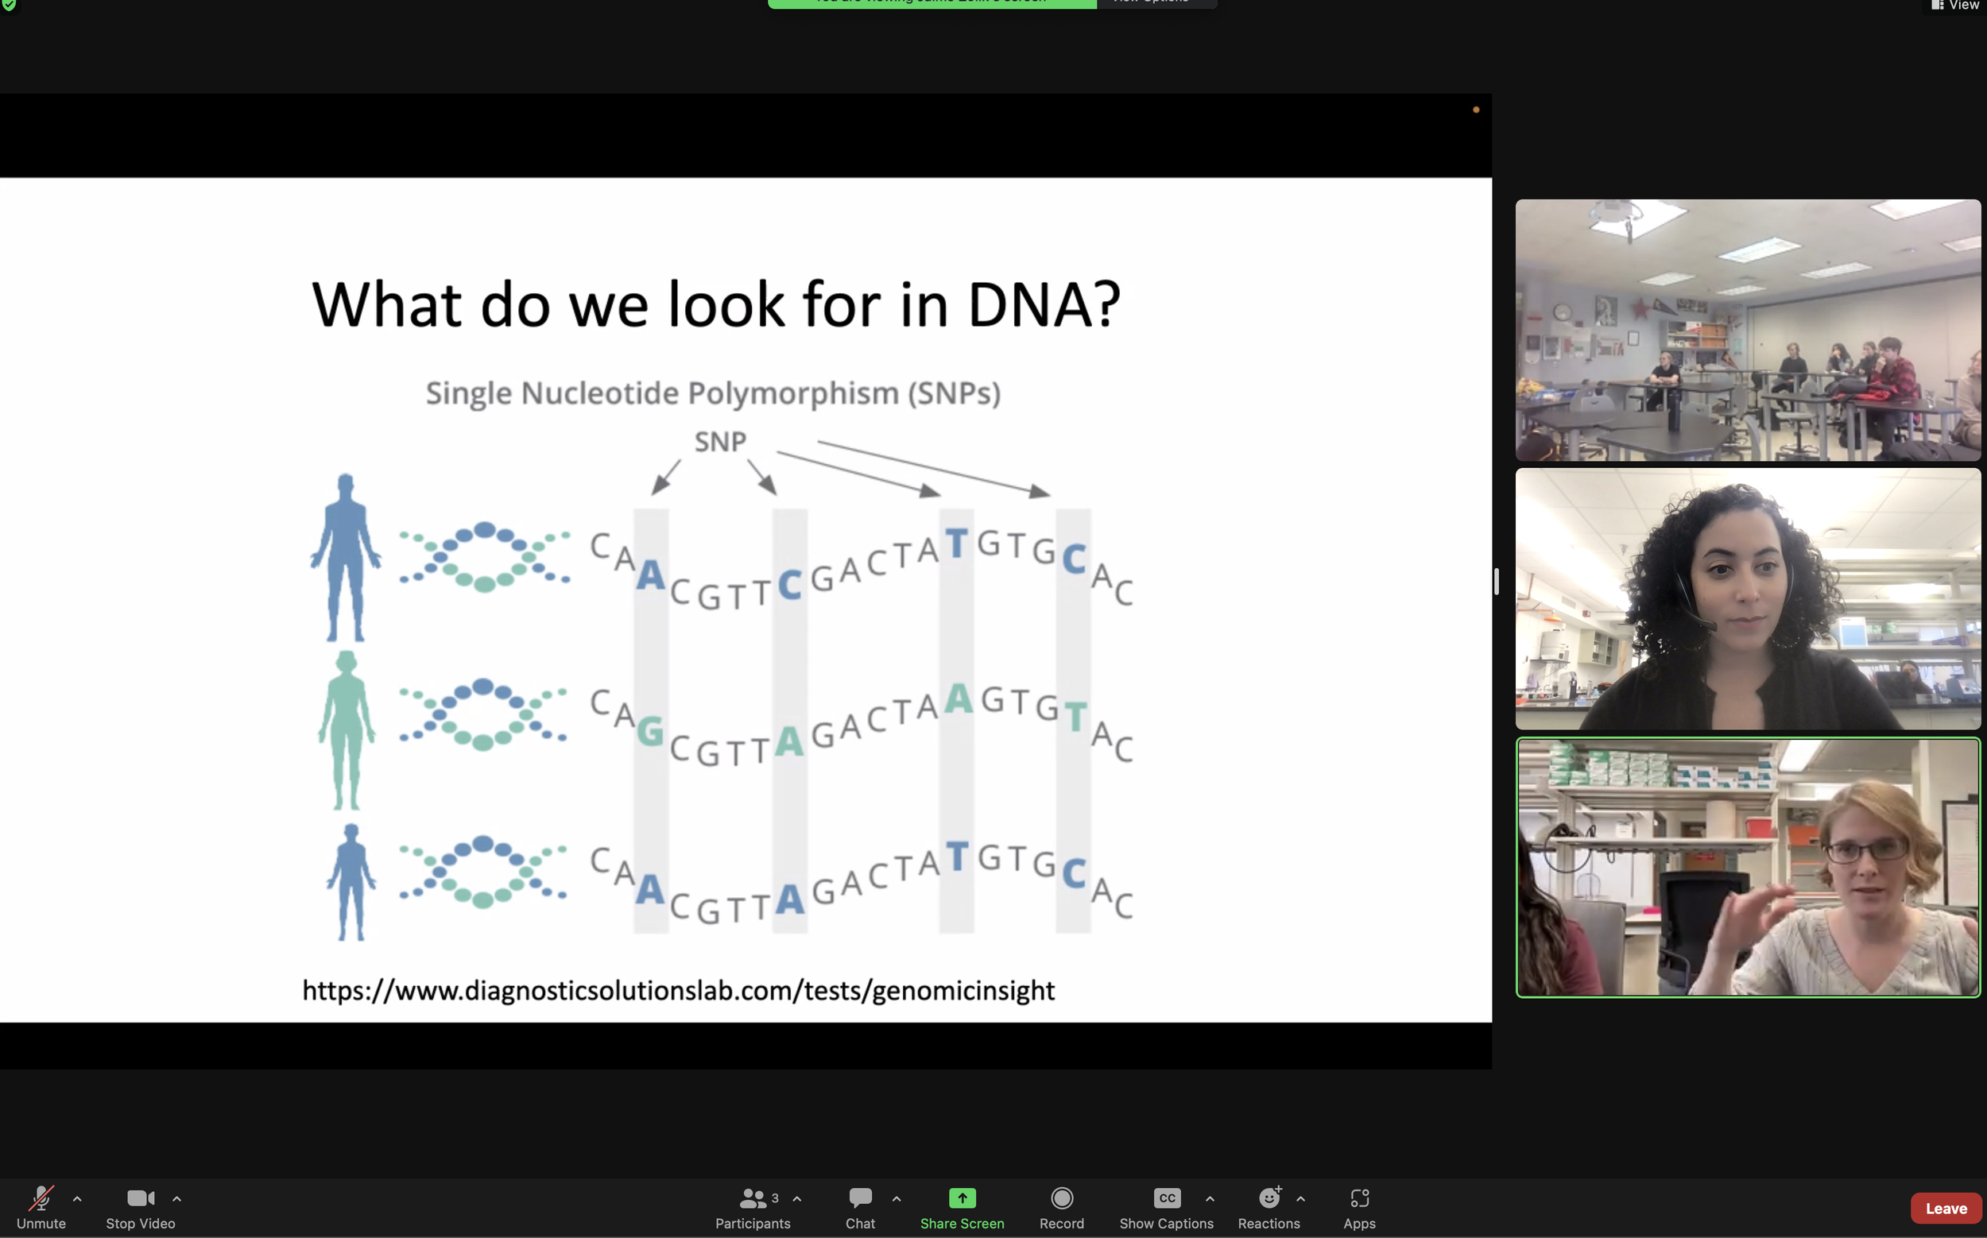
Task: Click the Stop Video camera icon
Action: coord(140,1198)
